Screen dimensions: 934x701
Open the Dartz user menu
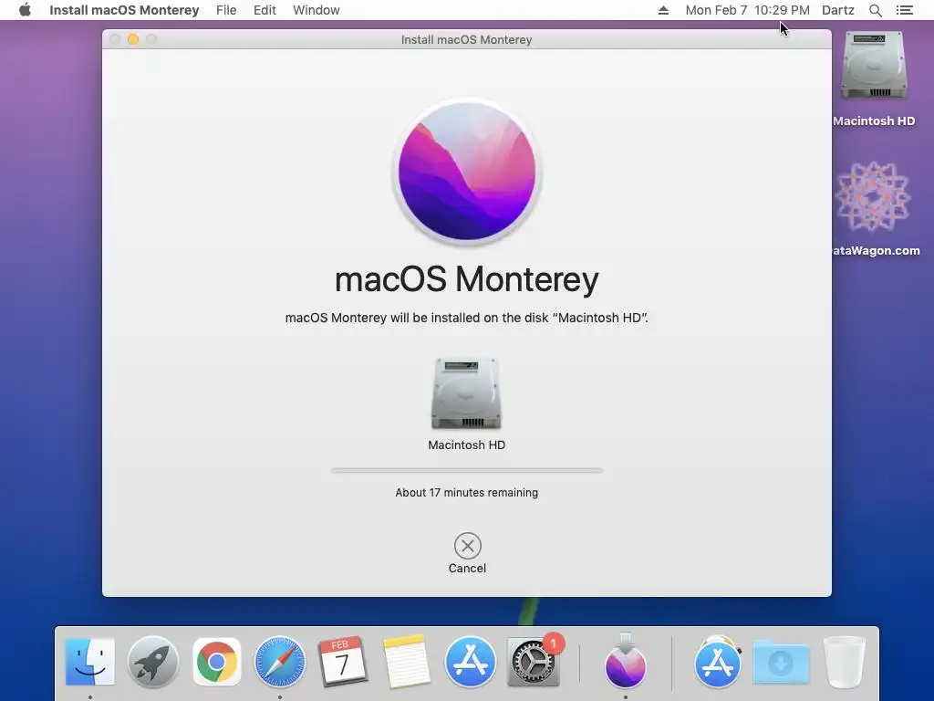pyautogui.click(x=838, y=10)
